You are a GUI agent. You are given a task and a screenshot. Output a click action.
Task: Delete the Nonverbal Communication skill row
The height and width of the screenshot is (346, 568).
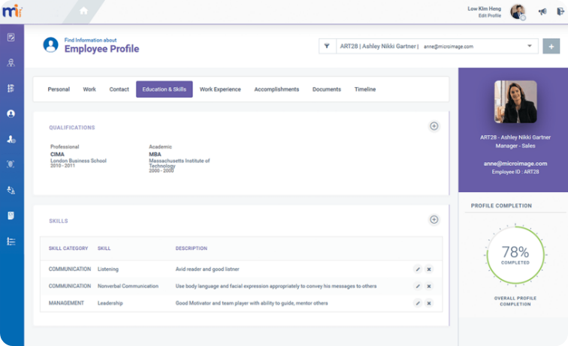(429, 286)
